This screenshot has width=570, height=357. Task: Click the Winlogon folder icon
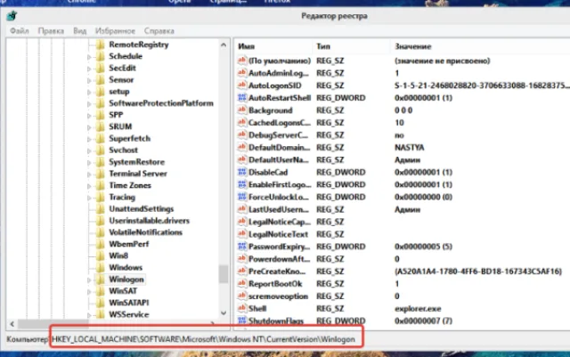coord(101,280)
